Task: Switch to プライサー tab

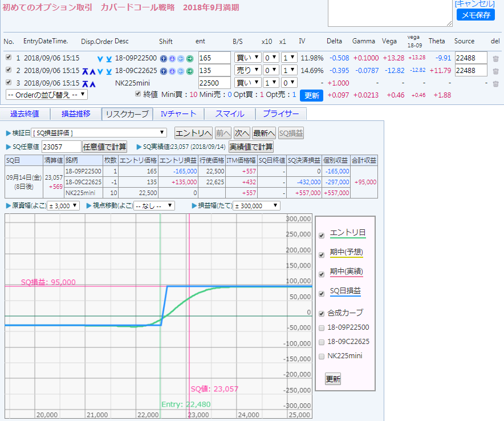Action: point(281,114)
